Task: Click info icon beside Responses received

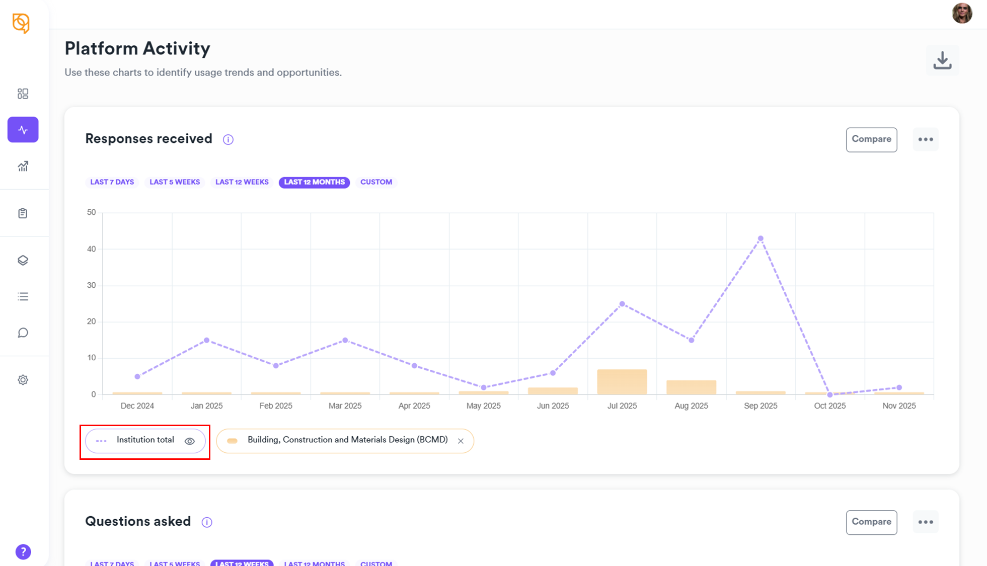Action: point(228,139)
